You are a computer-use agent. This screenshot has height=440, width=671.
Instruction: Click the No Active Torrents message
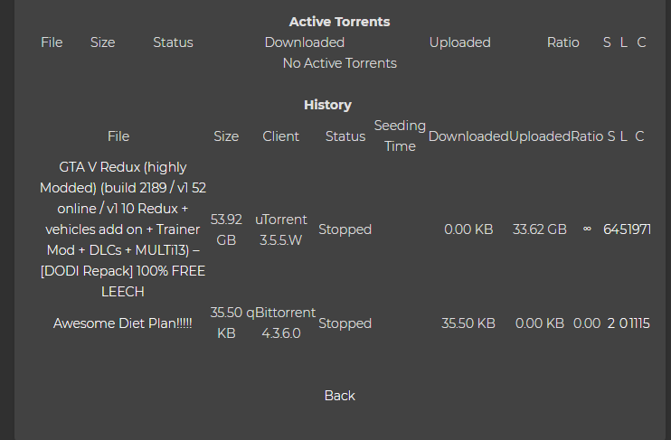click(x=339, y=63)
